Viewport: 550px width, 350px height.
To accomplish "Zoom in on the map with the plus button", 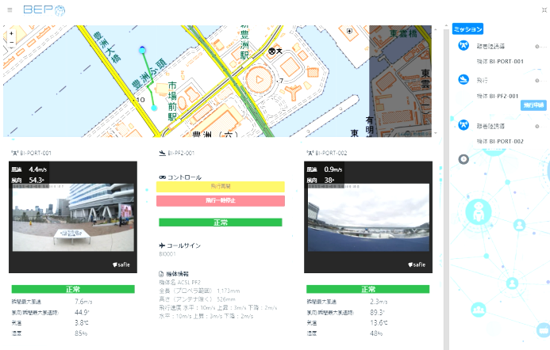I will pyautogui.click(x=12, y=33).
